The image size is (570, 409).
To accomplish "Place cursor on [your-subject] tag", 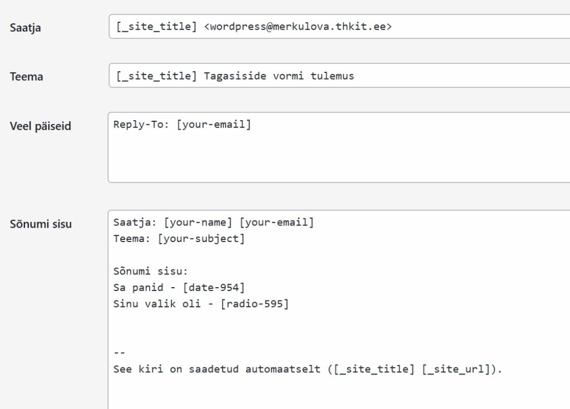I will click(x=201, y=239).
